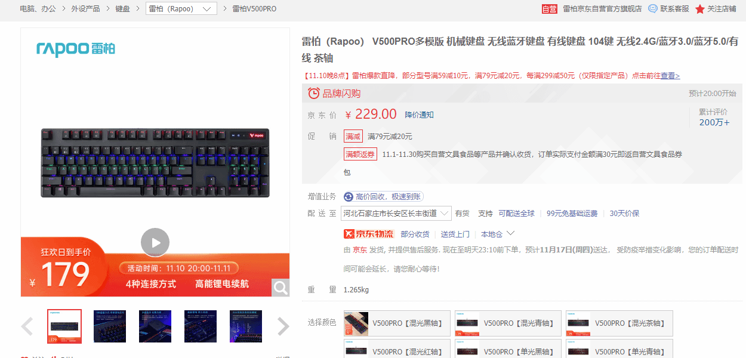This screenshot has width=746, height=358.
Task: Click the red 自营 badge
Action: 549,9
